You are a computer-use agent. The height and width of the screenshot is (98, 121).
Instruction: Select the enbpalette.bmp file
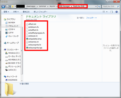tap(34, 39)
